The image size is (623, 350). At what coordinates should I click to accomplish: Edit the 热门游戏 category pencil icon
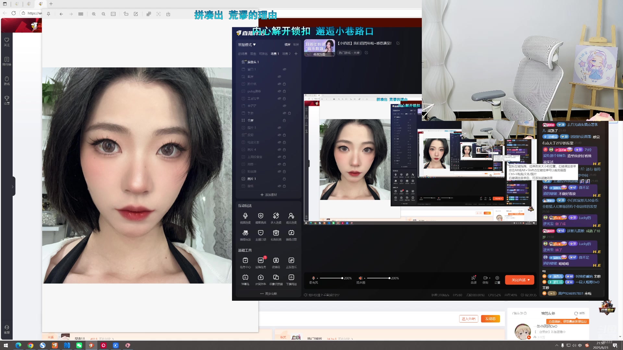click(366, 52)
